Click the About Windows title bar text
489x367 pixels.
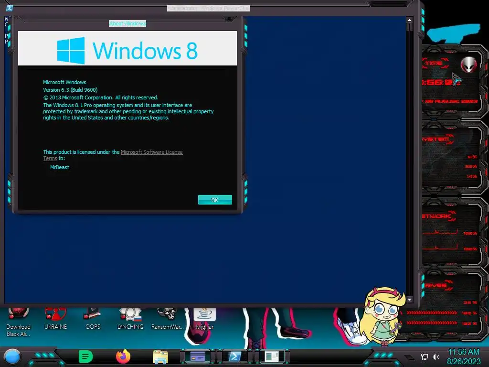coord(127,23)
